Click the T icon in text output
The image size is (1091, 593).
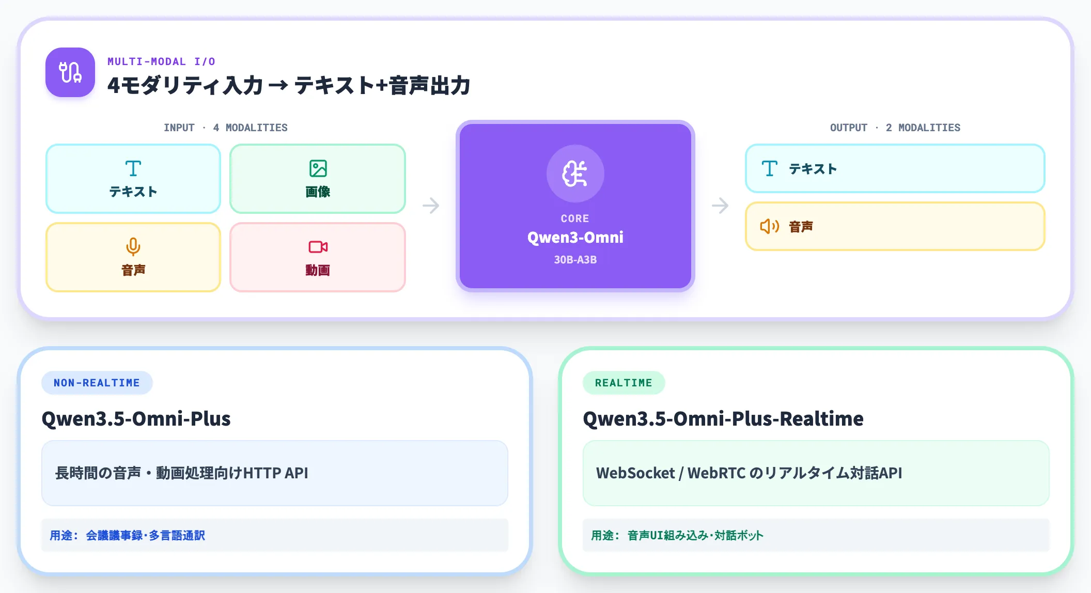(x=769, y=168)
